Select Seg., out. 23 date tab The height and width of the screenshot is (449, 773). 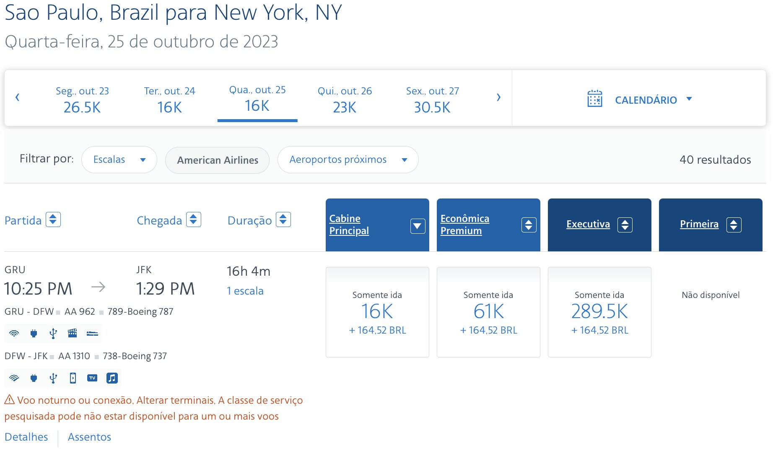[82, 100]
